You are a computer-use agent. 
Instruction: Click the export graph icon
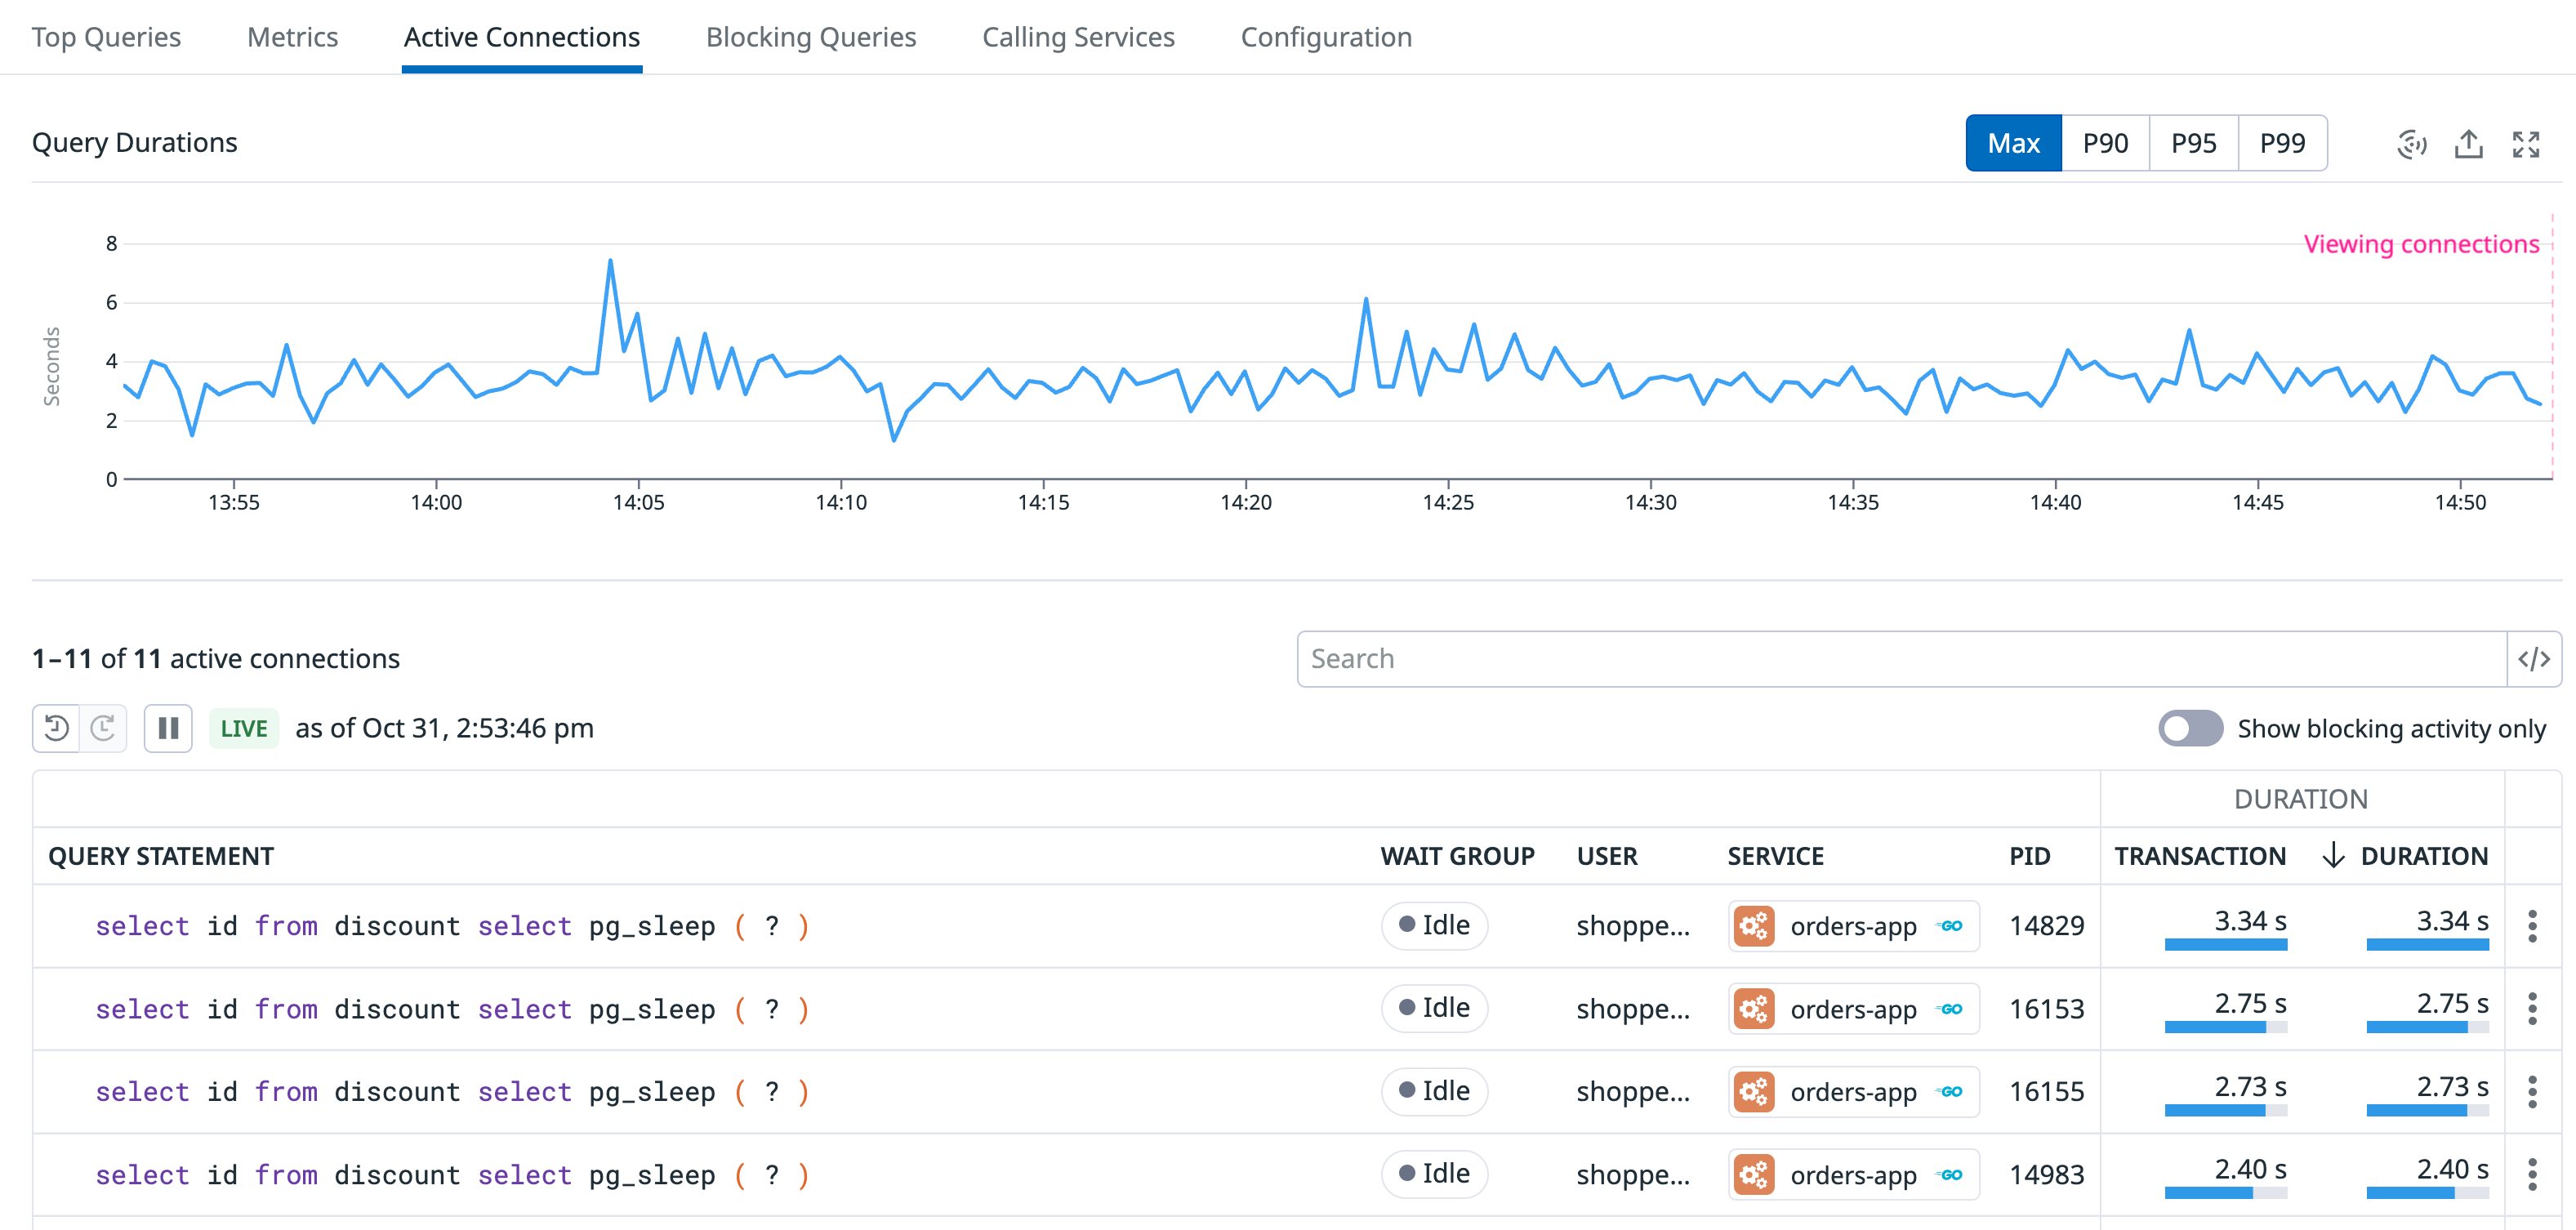pos(2468,144)
